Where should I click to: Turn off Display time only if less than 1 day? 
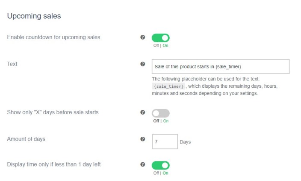[x=161, y=165]
